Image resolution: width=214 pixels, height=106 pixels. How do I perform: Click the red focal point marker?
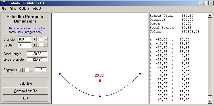tap(100, 81)
